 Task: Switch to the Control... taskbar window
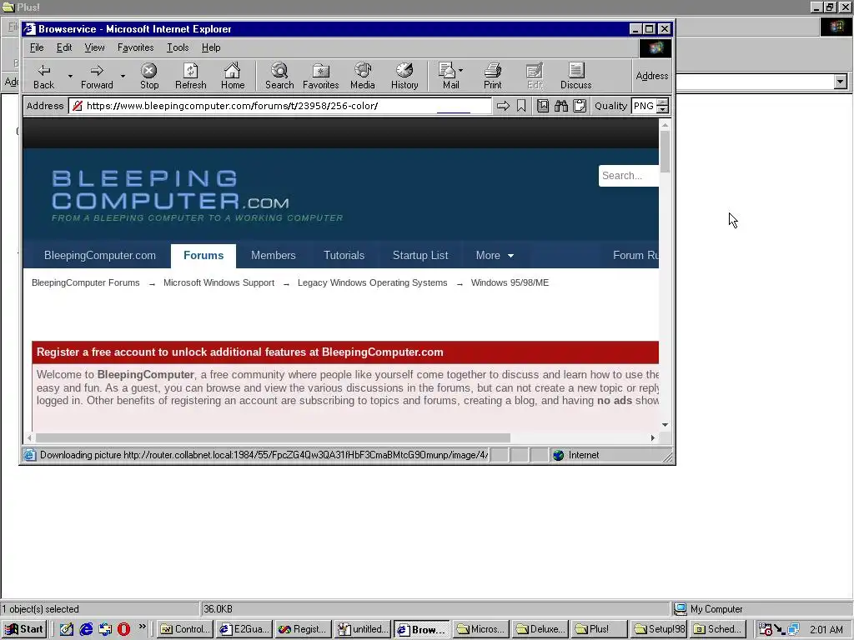(x=185, y=629)
